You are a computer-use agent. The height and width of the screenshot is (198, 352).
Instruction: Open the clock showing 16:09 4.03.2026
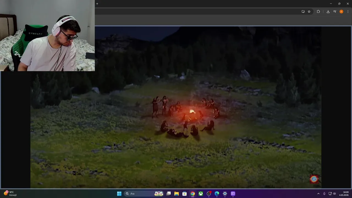point(344,194)
